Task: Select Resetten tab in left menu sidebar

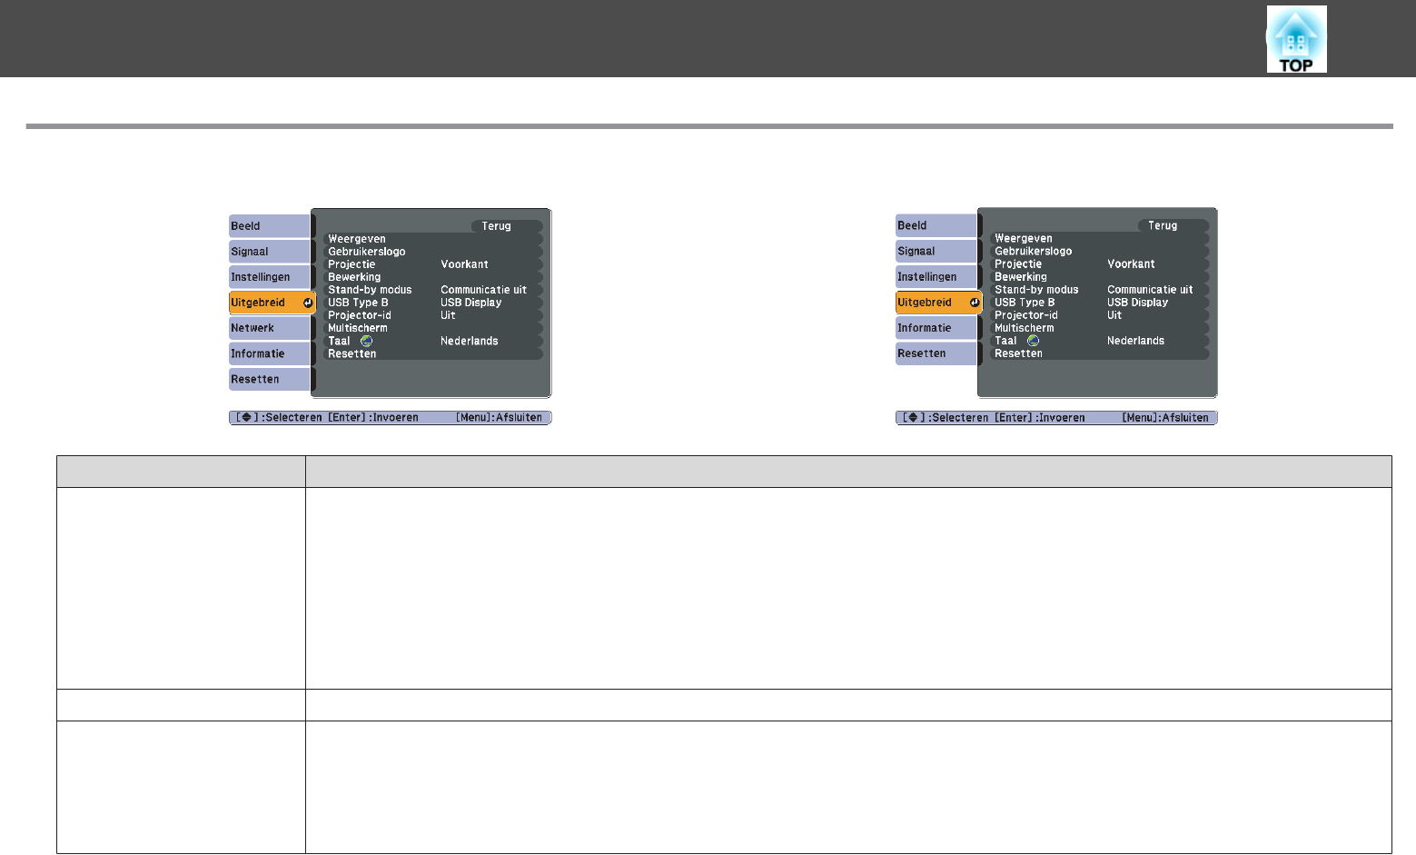Action: tap(271, 379)
